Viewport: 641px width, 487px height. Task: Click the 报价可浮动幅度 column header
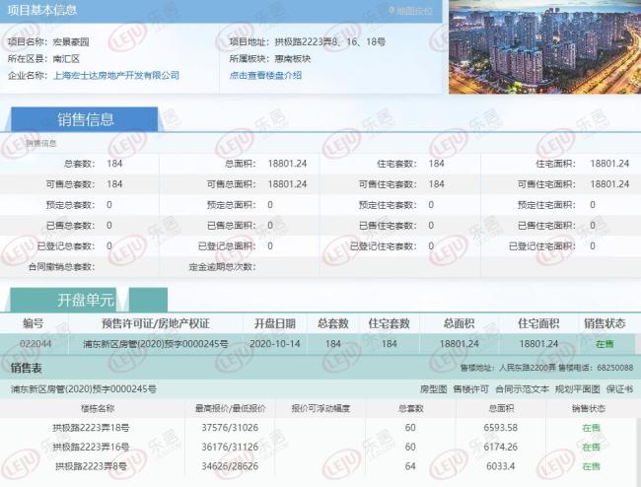point(320,408)
